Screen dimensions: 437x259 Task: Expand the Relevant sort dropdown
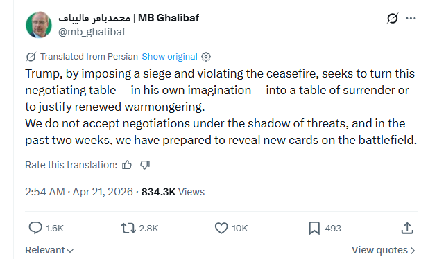click(x=49, y=250)
